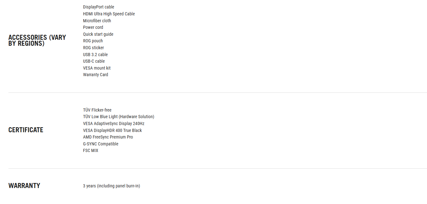Click the CERTIFICATE section heading

(x=26, y=130)
